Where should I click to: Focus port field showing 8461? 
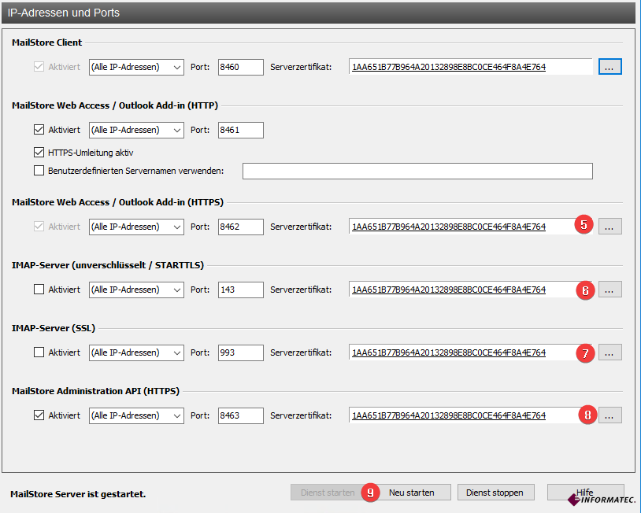tap(240, 130)
